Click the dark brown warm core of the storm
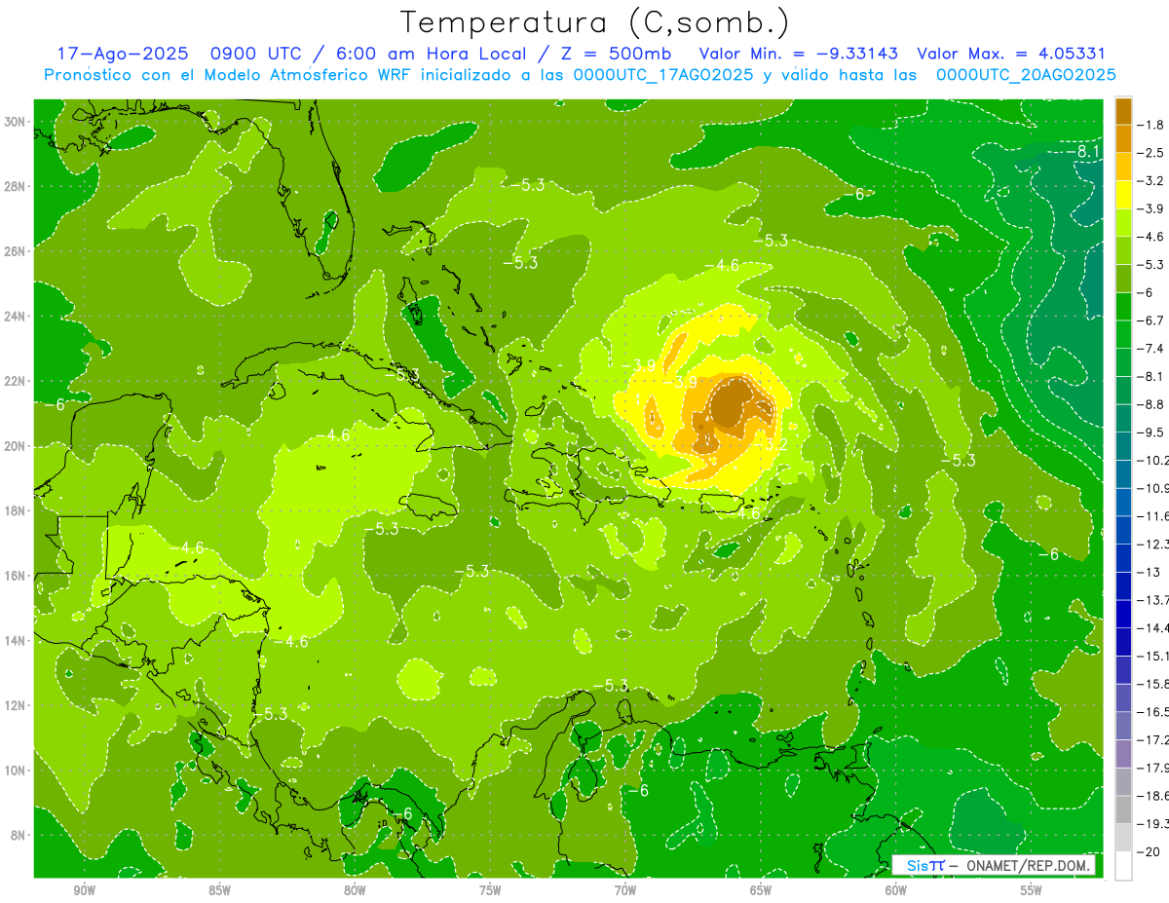The width and height of the screenshot is (1169, 903). 731,402
